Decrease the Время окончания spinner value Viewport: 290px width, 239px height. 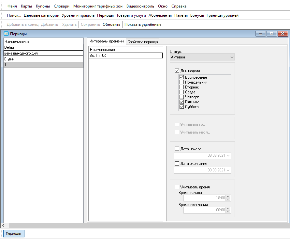(228, 211)
